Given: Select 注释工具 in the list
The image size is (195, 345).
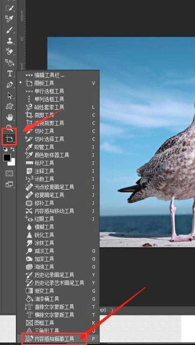Looking at the screenshot, I should pyautogui.click(x=58, y=171).
